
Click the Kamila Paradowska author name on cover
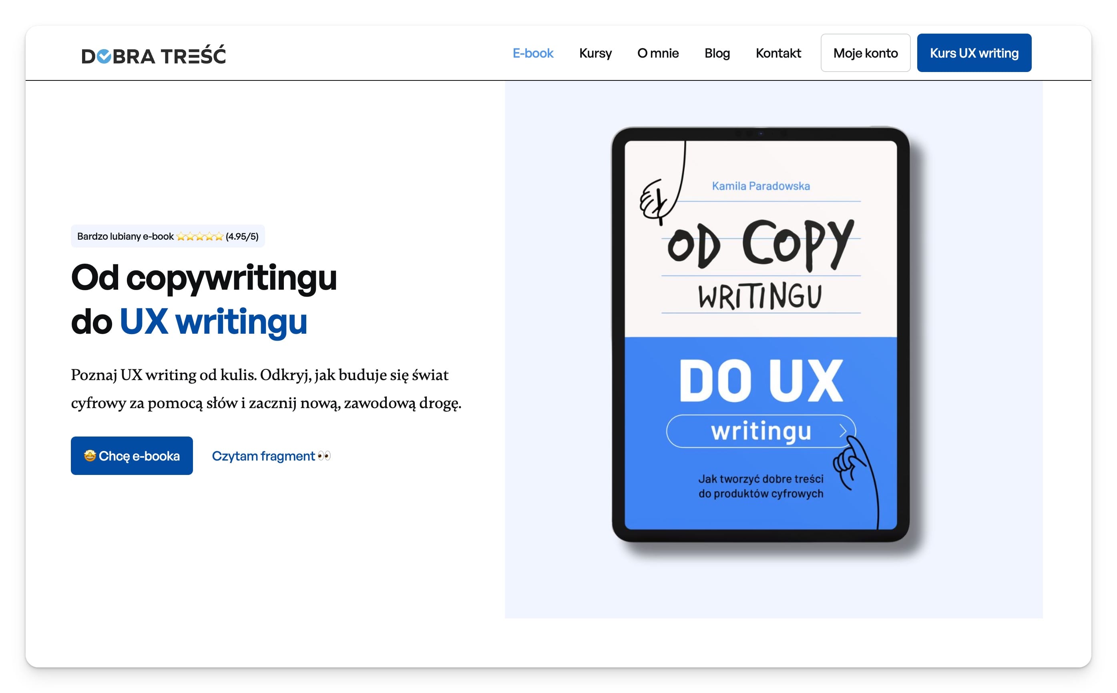[x=761, y=186]
